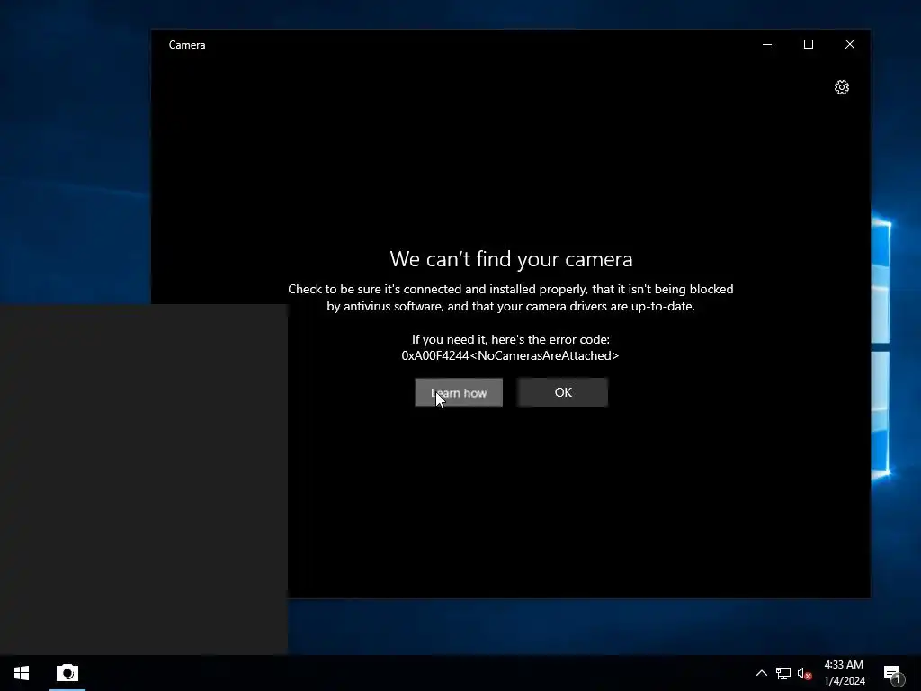Close the Camera window
Screen dimensions: 921x691
coord(849,45)
